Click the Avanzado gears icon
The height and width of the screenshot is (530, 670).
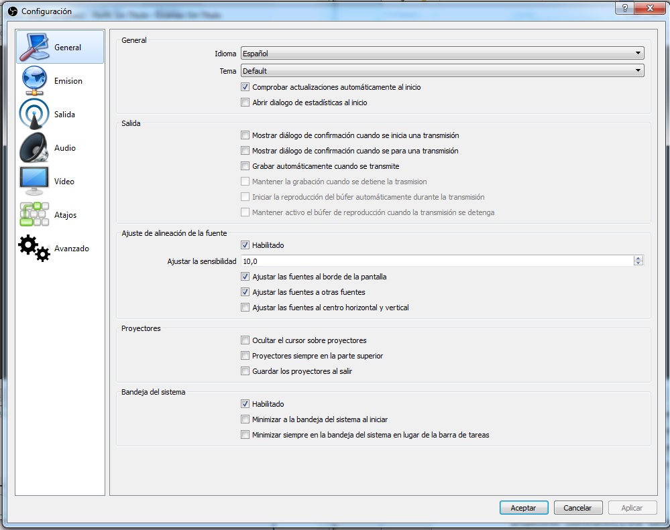coord(31,248)
